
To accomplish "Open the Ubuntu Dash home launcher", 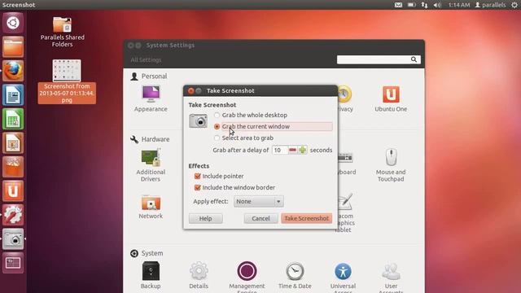I will click(x=13, y=23).
